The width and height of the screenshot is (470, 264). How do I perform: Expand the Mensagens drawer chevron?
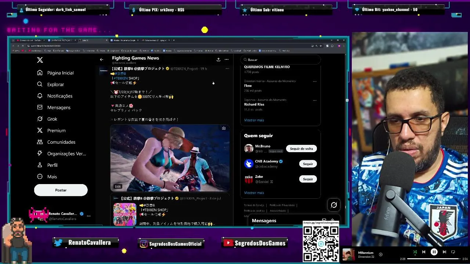pos(333,220)
